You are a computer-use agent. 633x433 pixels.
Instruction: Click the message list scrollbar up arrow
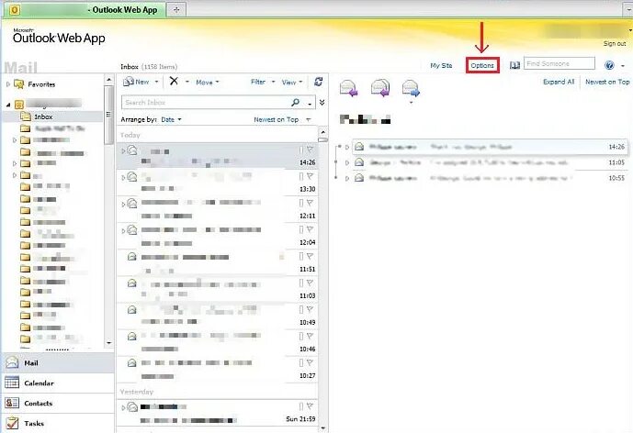[322, 132]
